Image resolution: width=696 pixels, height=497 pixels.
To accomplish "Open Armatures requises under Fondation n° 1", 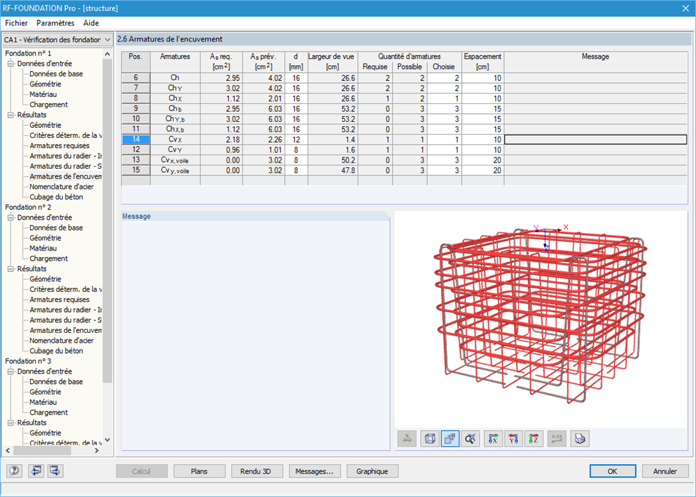I will pos(60,145).
